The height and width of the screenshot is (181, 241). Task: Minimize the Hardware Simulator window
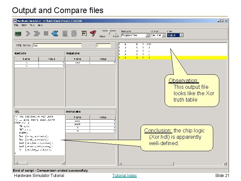tap(219, 21)
